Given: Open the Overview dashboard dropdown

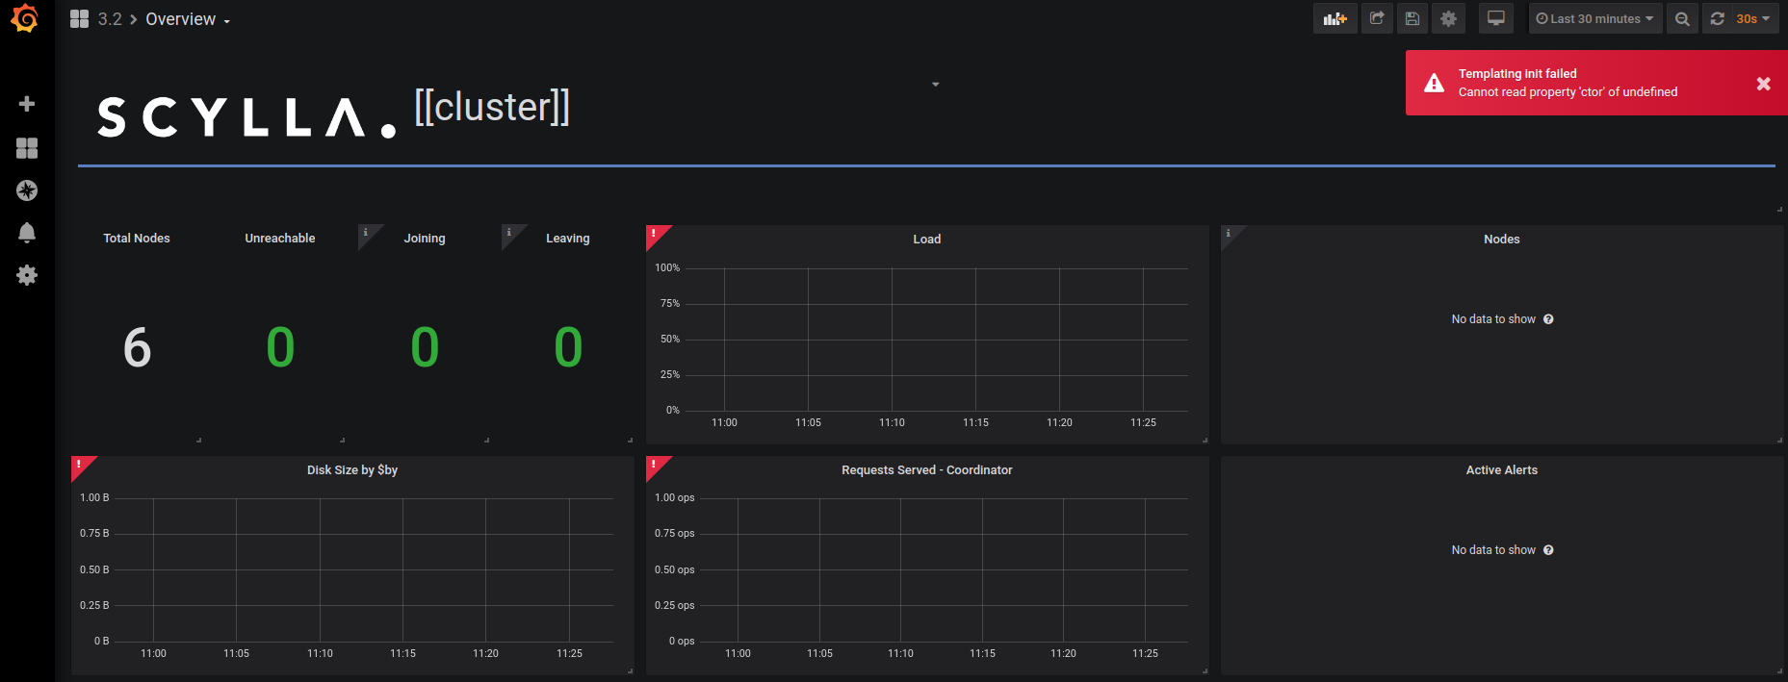Looking at the screenshot, I should [x=188, y=19].
